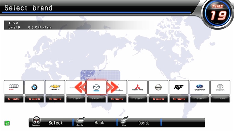The height and width of the screenshot is (132, 234).
Task: Click the red left double-arrow selector
Action: click(x=81, y=87)
